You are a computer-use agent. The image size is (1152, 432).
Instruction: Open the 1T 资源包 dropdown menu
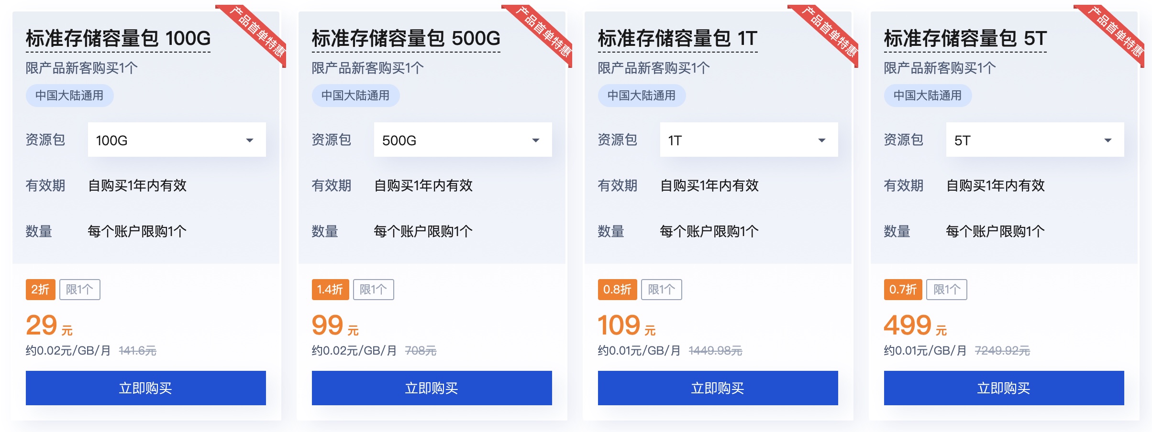click(749, 139)
